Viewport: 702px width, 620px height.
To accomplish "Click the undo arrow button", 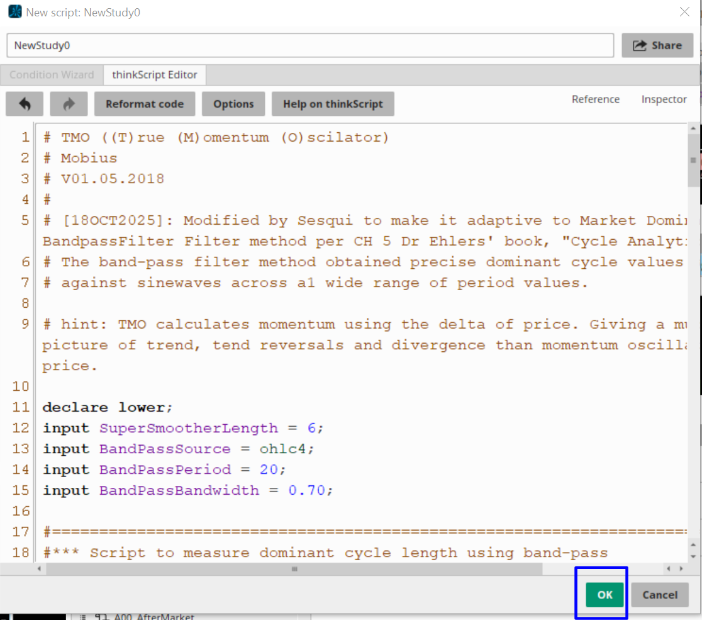I will point(25,104).
